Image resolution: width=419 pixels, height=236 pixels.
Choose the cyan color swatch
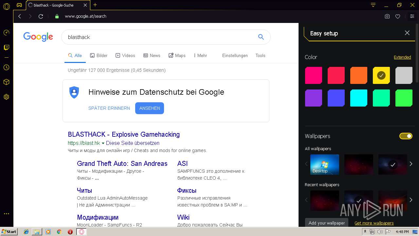tap(359, 98)
